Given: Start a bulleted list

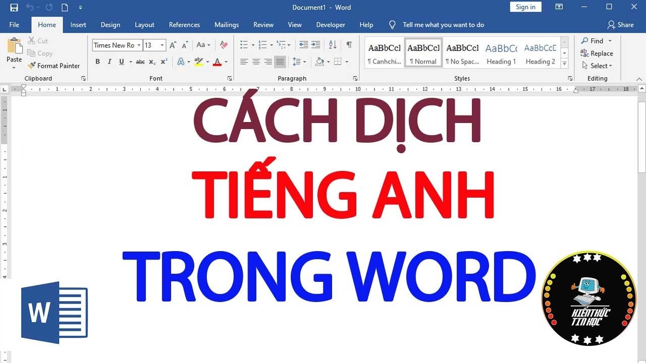Looking at the screenshot, I should click(x=244, y=45).
